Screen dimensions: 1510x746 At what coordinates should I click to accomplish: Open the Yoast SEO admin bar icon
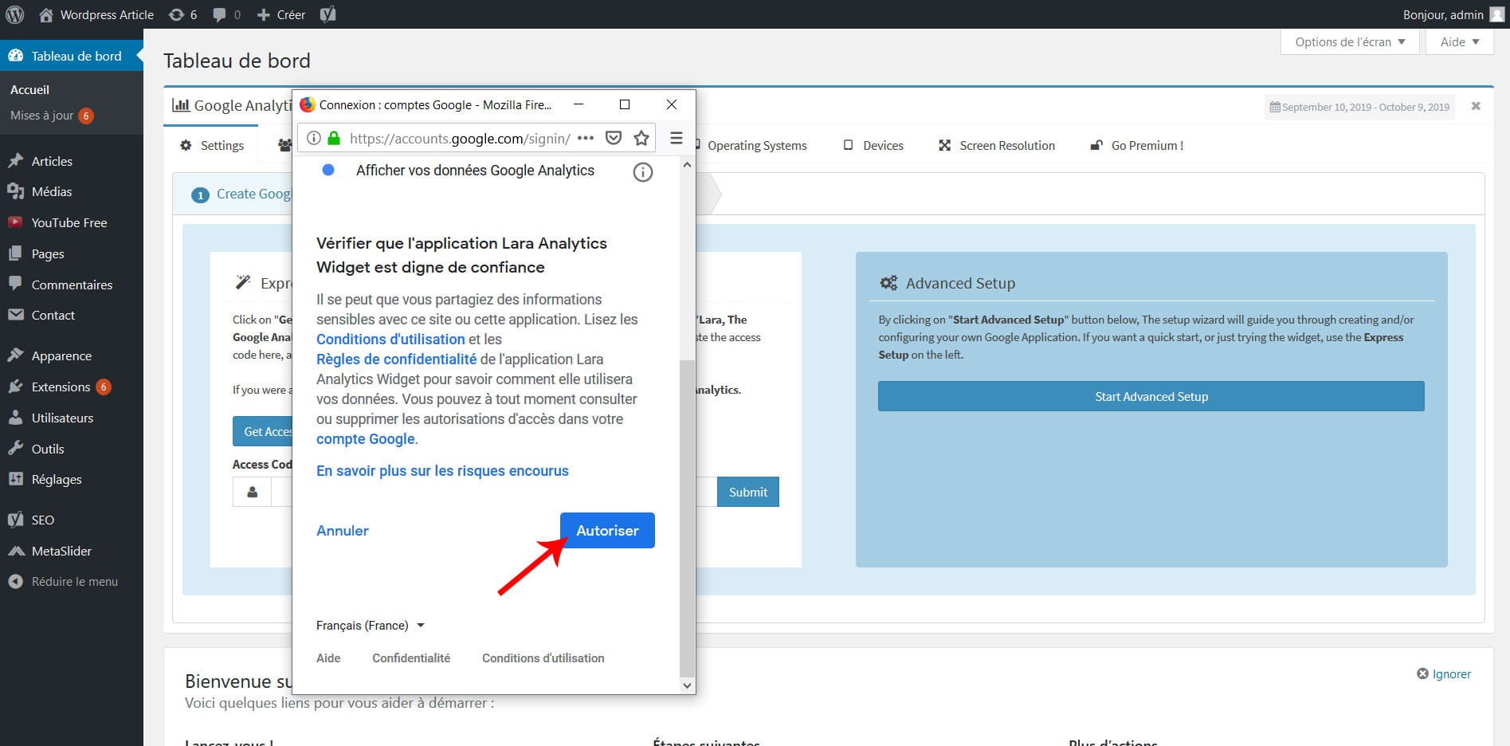pyautogui.click(x=327, y=14)
